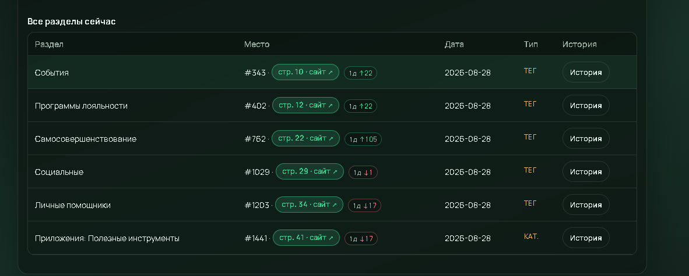
Task: Click История button for Программы лояльности row
Action: pyautogui.click(x=586, y=106)
